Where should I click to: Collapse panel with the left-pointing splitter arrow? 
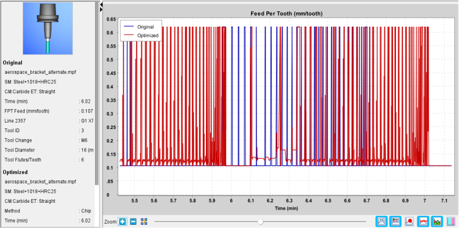[x=101, y=5]
